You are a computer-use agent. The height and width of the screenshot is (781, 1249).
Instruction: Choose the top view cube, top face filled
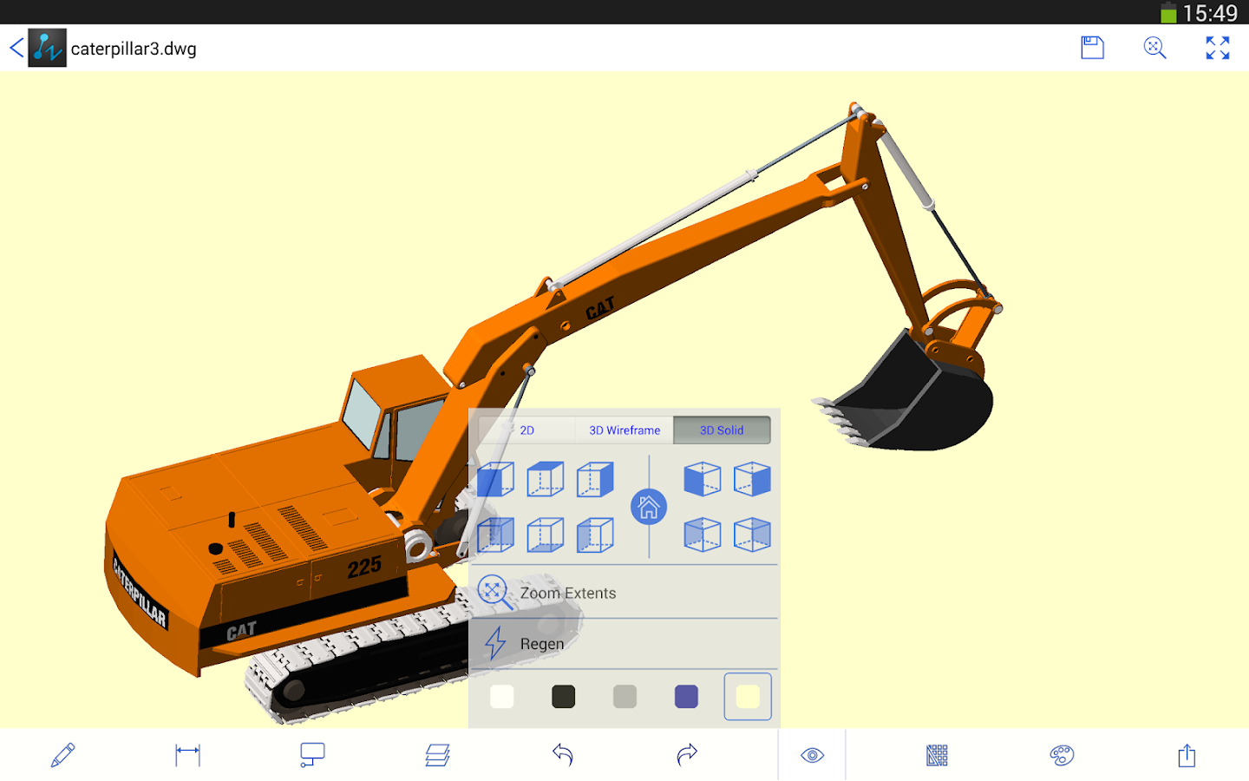(x=546, y=479)
